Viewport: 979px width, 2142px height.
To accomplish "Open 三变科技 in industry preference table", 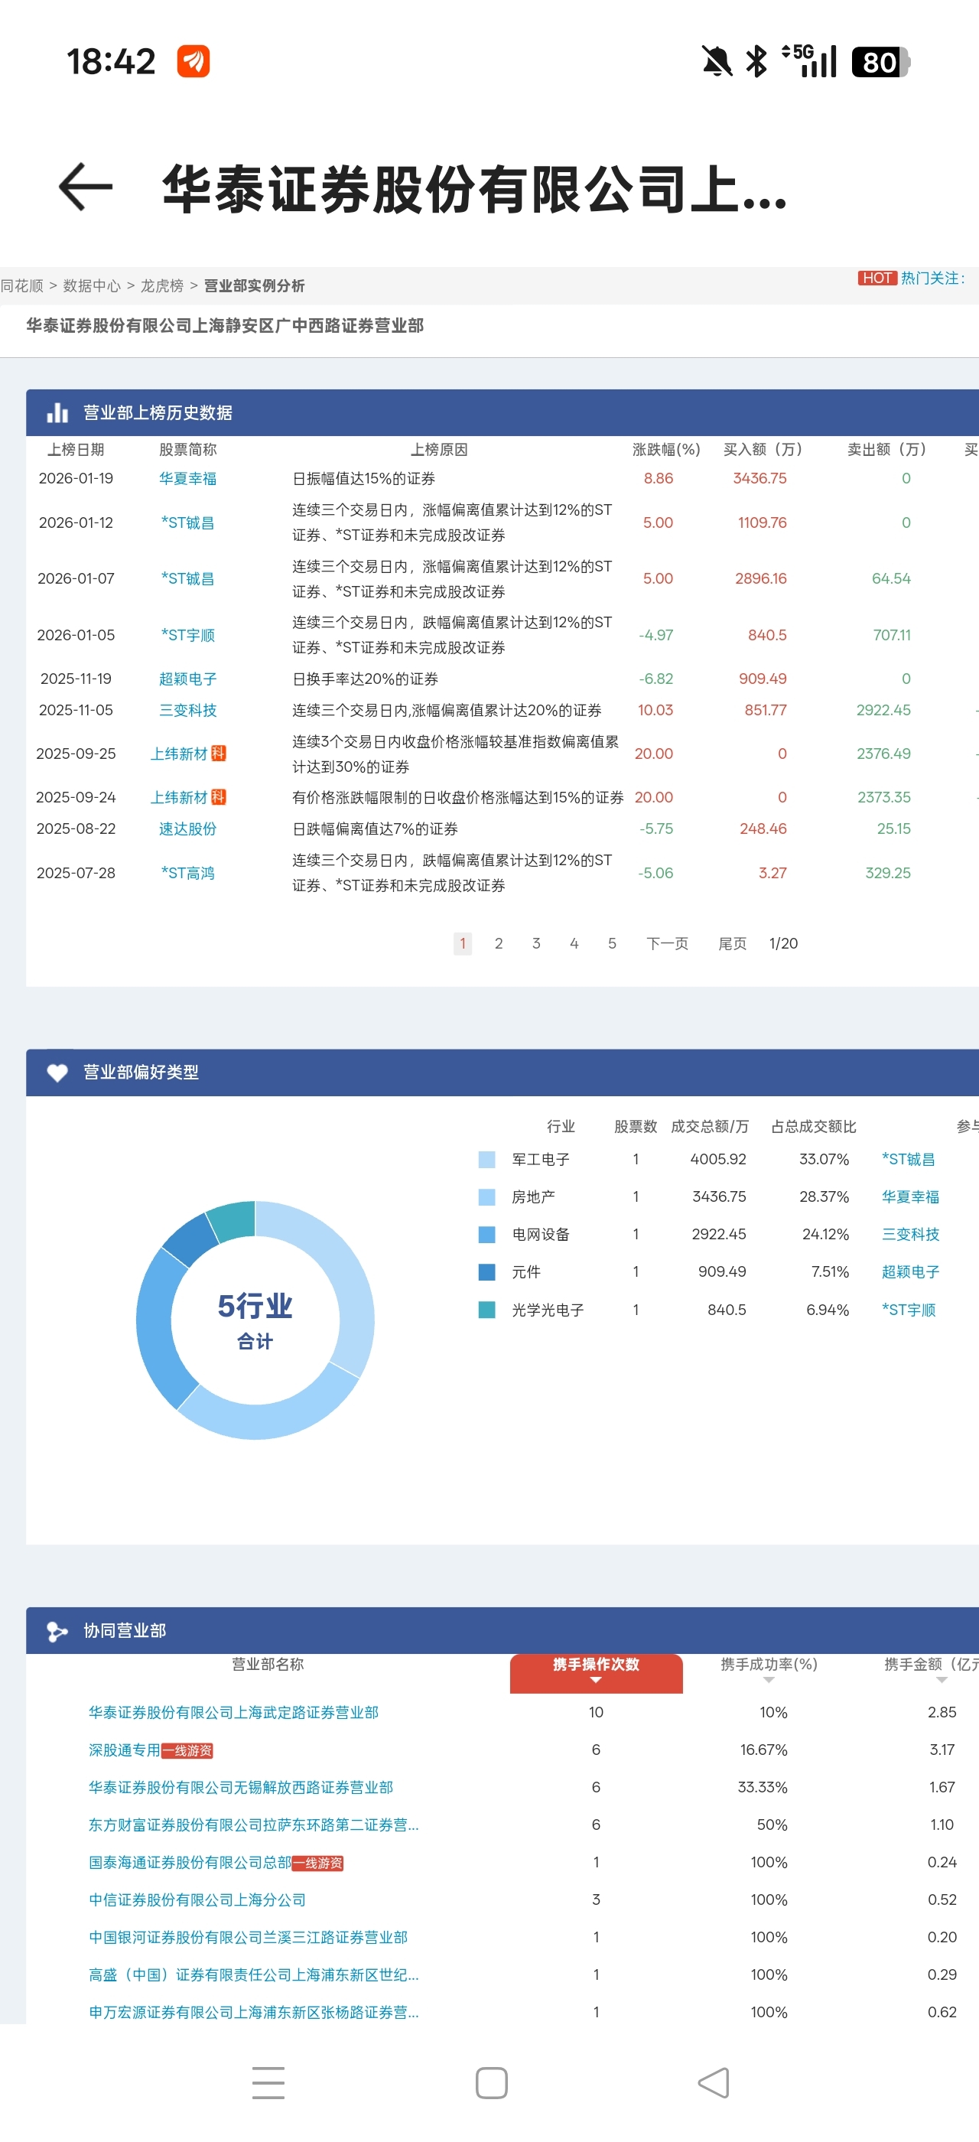I will click(911, 1234).
